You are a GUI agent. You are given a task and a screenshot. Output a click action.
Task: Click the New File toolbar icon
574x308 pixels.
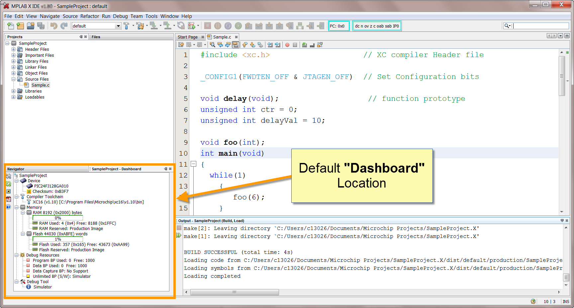point(10,26)
